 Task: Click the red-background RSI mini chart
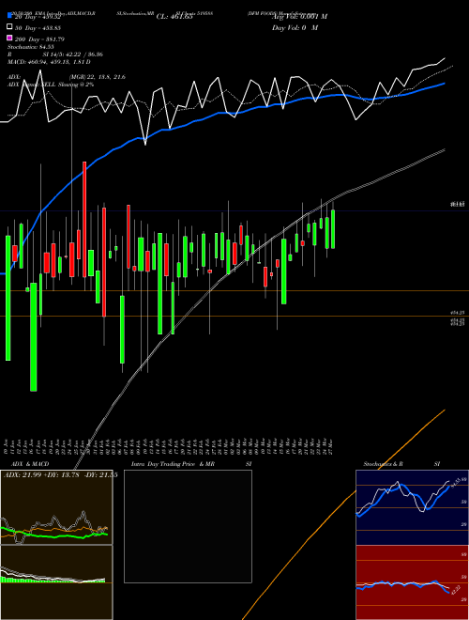tap(412, 582)
